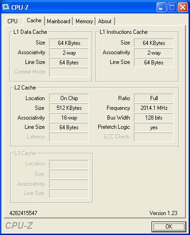The height and width of the screenshot is (235, 190).
Task: Click the CPU-Z title bar app icon
Action: click(6, 7)
